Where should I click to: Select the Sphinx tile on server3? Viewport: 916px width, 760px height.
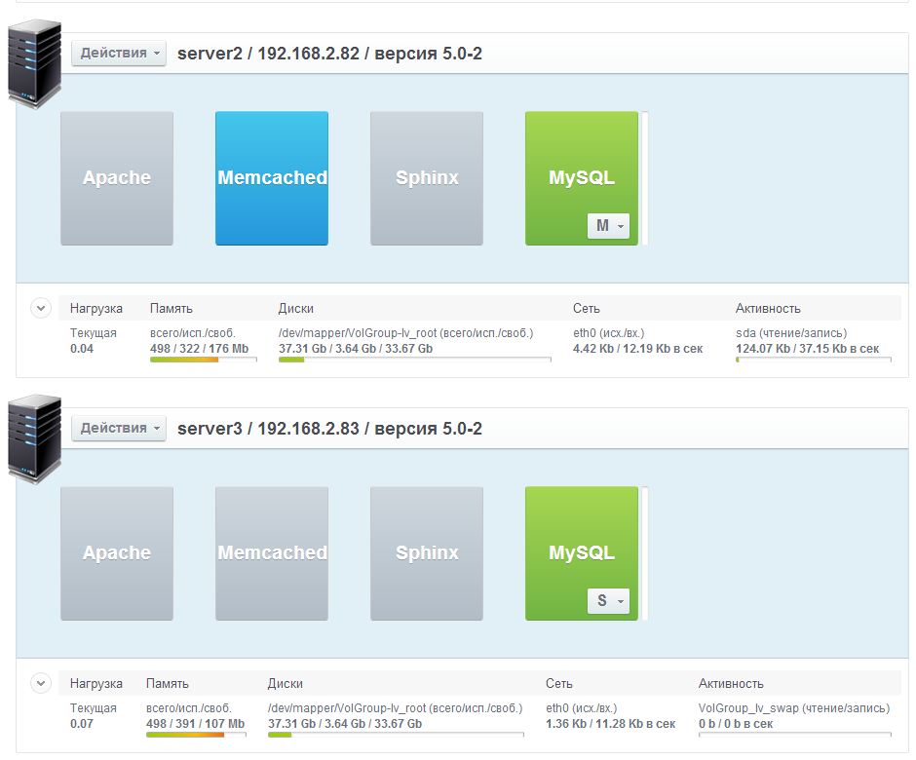click(x=427, y=552)
